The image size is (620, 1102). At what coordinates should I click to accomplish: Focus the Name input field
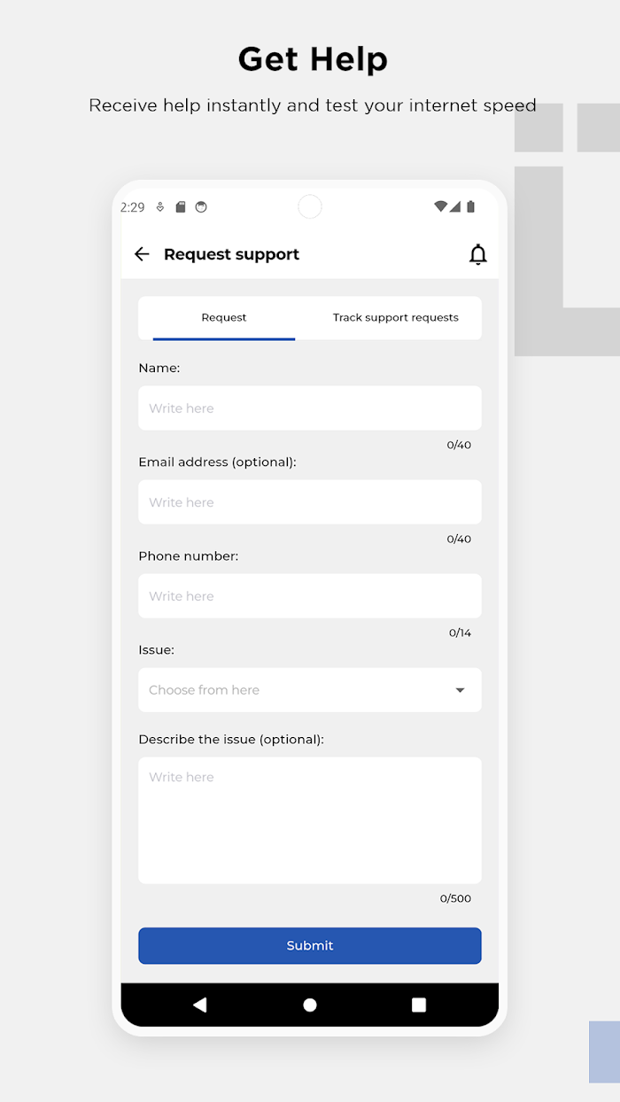click(x=310, y=408)
